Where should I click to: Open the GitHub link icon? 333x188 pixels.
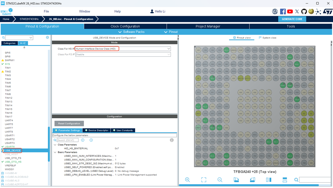[x=304, y=12]
